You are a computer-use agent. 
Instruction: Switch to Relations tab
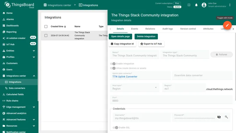click(150, 29)
